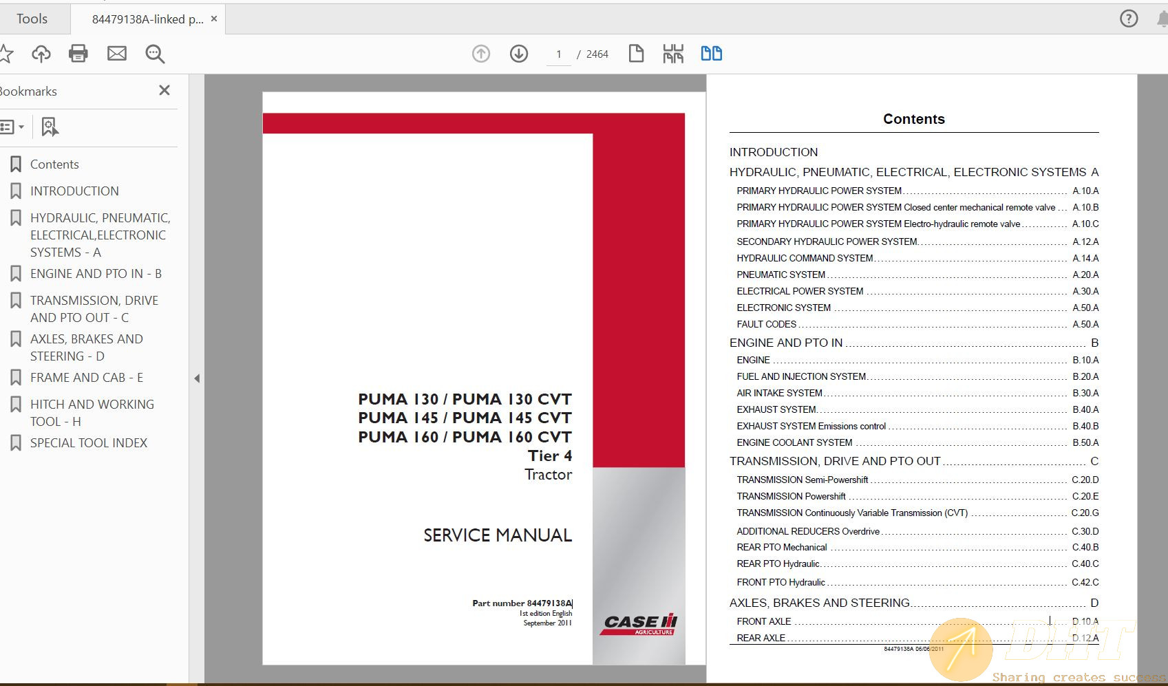This screenshot has height=686, width=1168.
Task: Click REAR PTO Hydraulic entry
Action: pyautogui.click(x=917, y=564)
